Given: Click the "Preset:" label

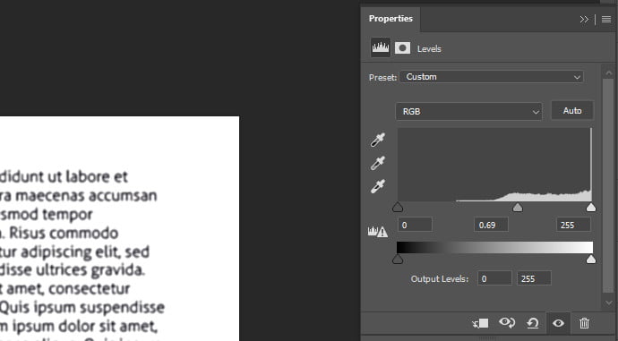Looking at the screenshot, I should click(382, 78).
